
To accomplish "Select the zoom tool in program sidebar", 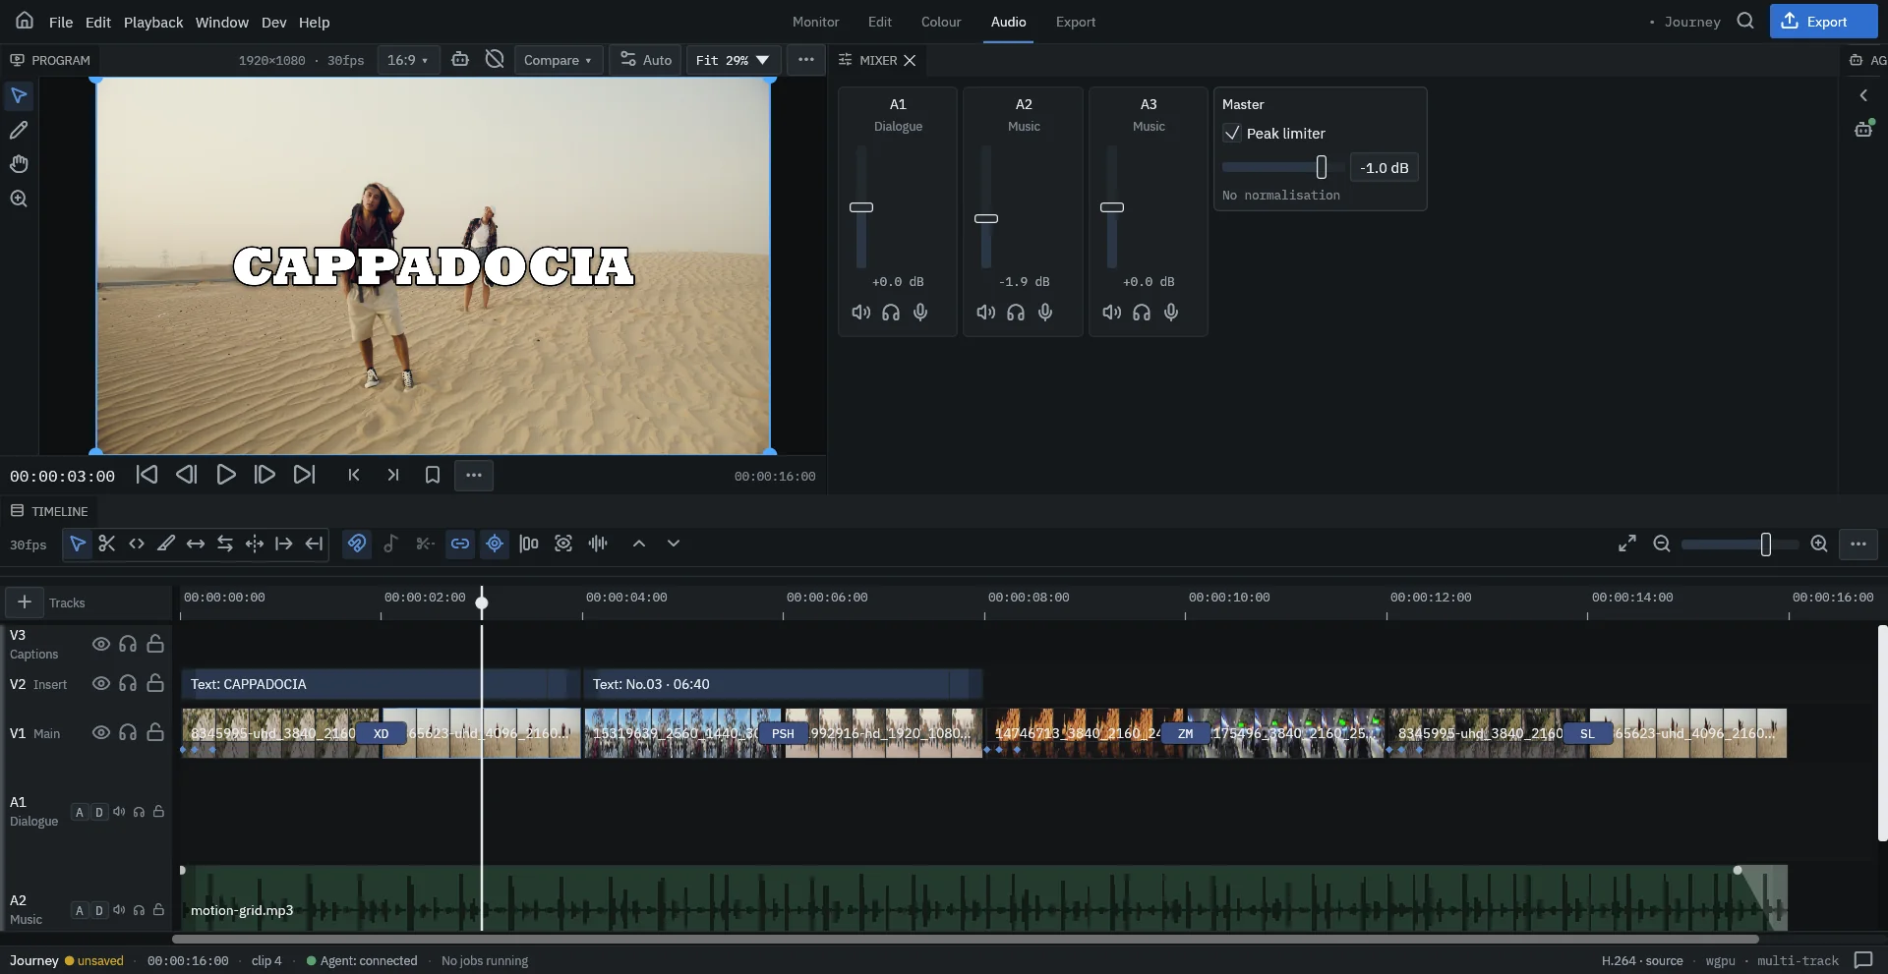I will pyautogui.click(x=19, y=199).
